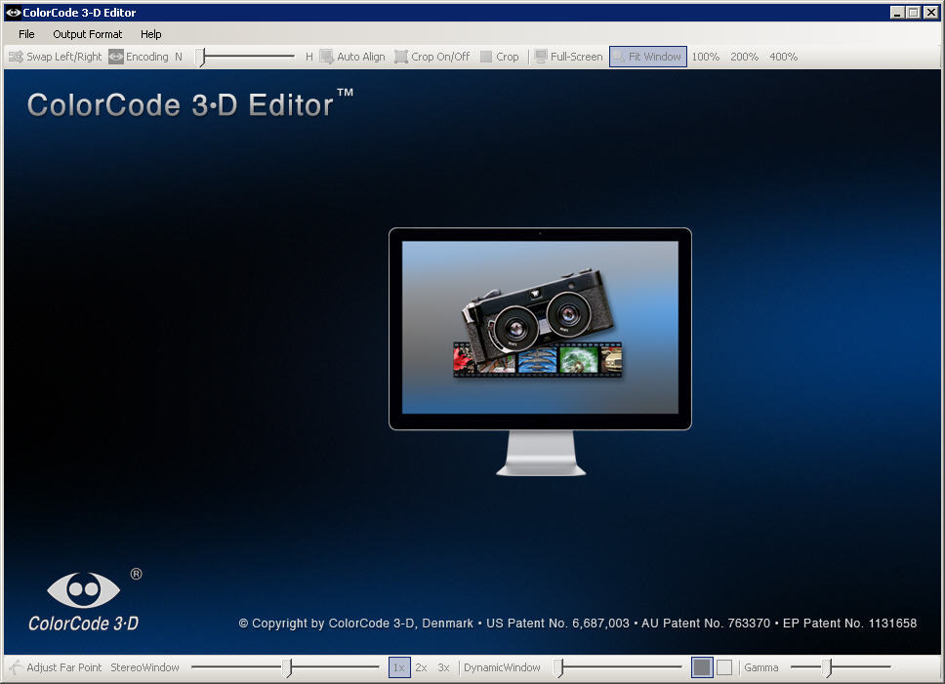Click the Gamma slider handle
This screenshot has width=945, height=684.
(829, 667)
